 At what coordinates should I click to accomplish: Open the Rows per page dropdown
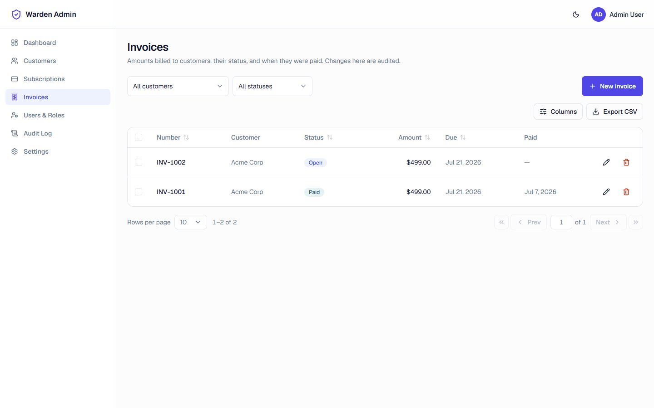pyautogui.click(x=191, y=222)
